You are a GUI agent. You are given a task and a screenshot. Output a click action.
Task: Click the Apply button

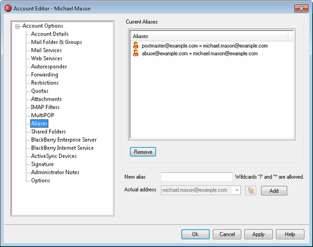point(258,234)
